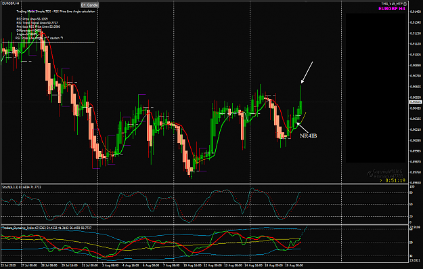
Task: Select the Traders_Dynamic_Index indicator label
Action: [x=47, y=228]
